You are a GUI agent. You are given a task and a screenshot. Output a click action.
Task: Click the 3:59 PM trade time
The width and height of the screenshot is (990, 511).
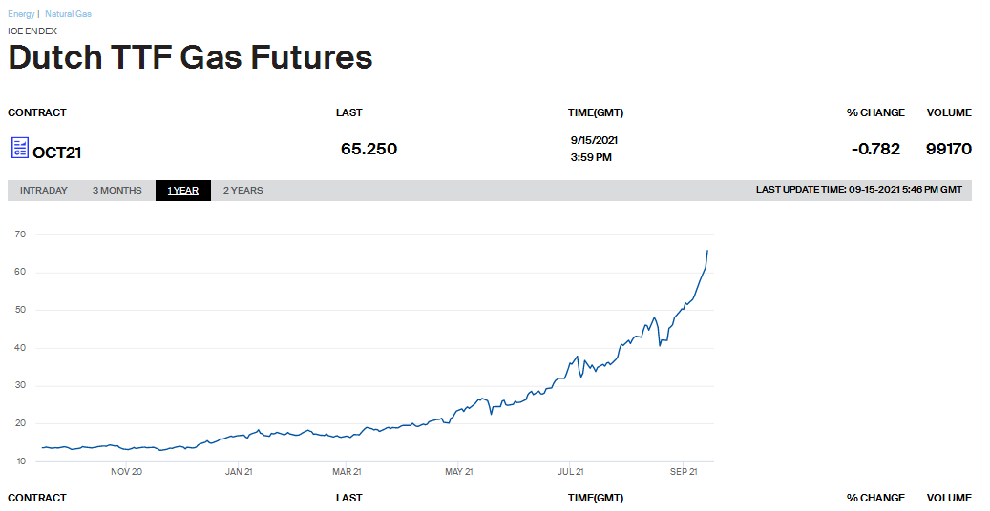coord(591,157)
